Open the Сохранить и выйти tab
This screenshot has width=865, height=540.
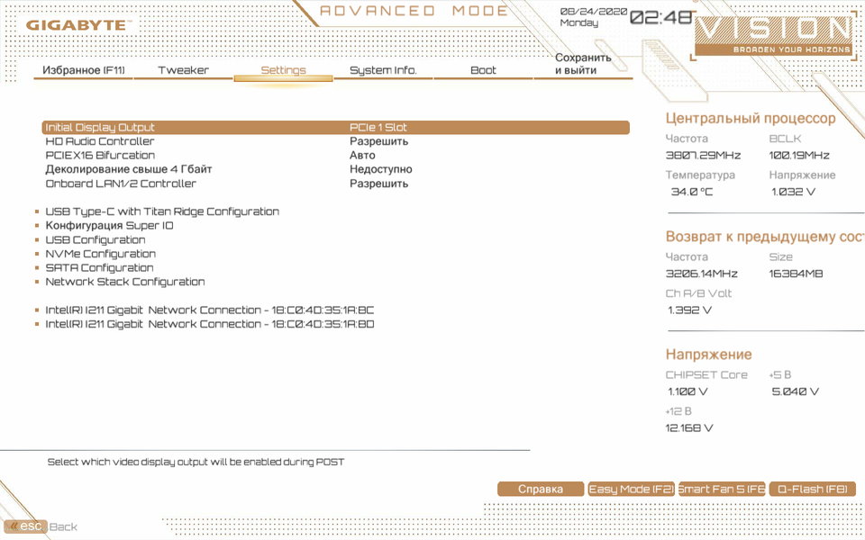point(583,64)
